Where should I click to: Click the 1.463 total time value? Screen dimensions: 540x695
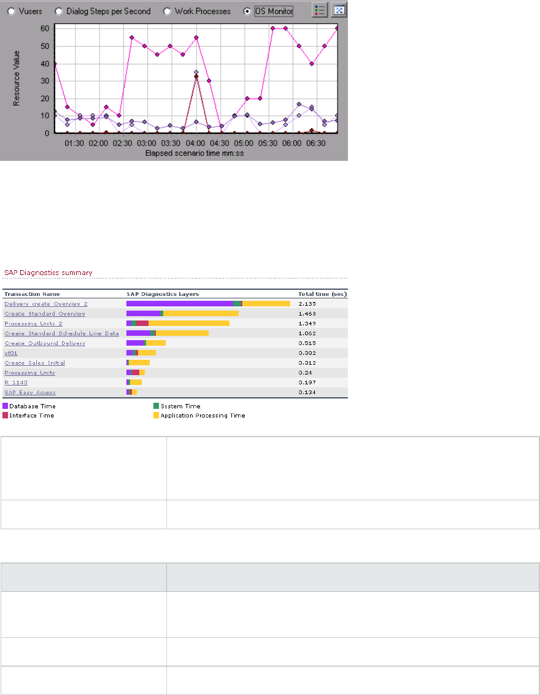[x=307, y=313]
